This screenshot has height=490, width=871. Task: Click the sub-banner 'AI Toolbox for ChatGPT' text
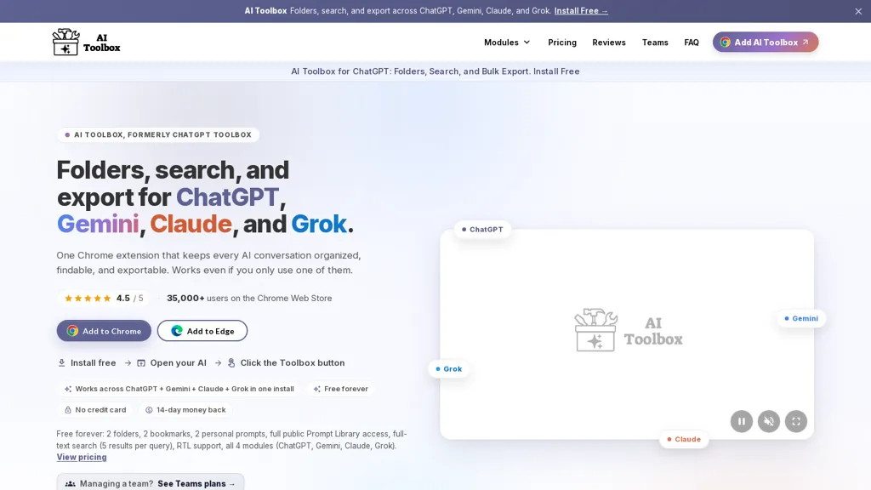[435, 71]
